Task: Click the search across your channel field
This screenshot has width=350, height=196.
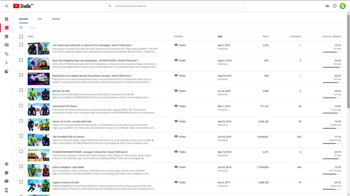Action: 175,6
